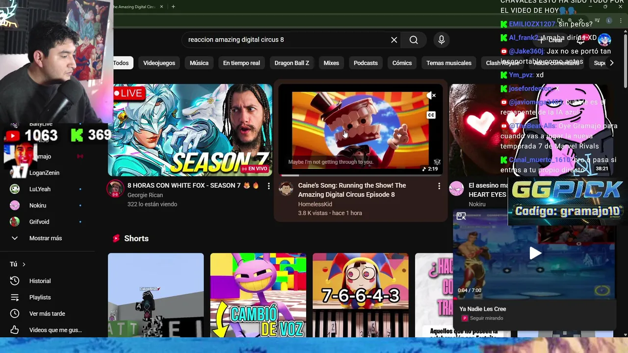The width and height of the screenshot is (628, 353).
Task: Open HomelessKid channel avatar
Action: pyautogui.click(x=286, y=189)
